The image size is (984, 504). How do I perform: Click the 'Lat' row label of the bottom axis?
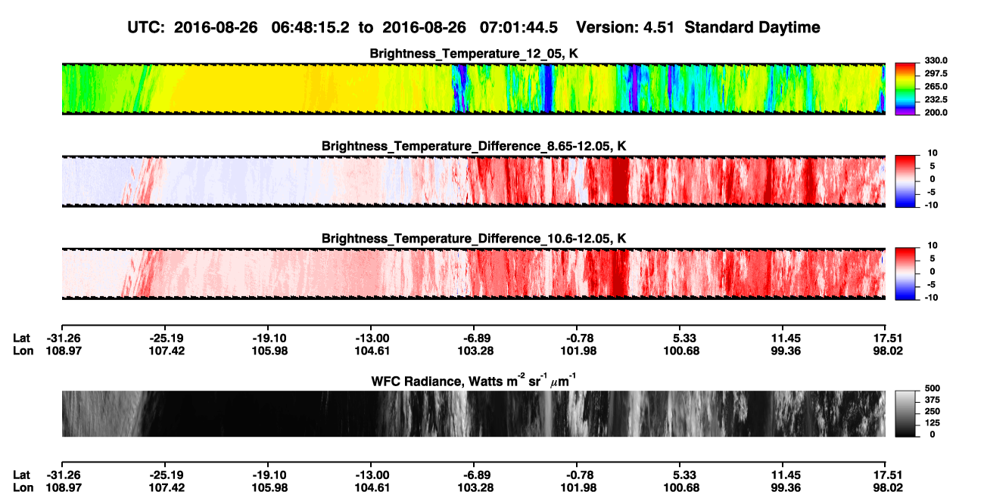coord(21,475)
